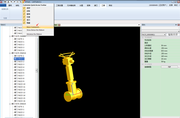Select FACO 10 in the navigation tree
Image resolution: width=180 pixels, height=118 pixels.
click(x=19, y=84)
